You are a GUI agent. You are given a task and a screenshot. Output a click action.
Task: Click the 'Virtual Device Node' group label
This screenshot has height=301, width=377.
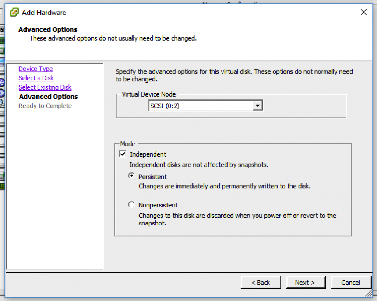pos(149,94)
